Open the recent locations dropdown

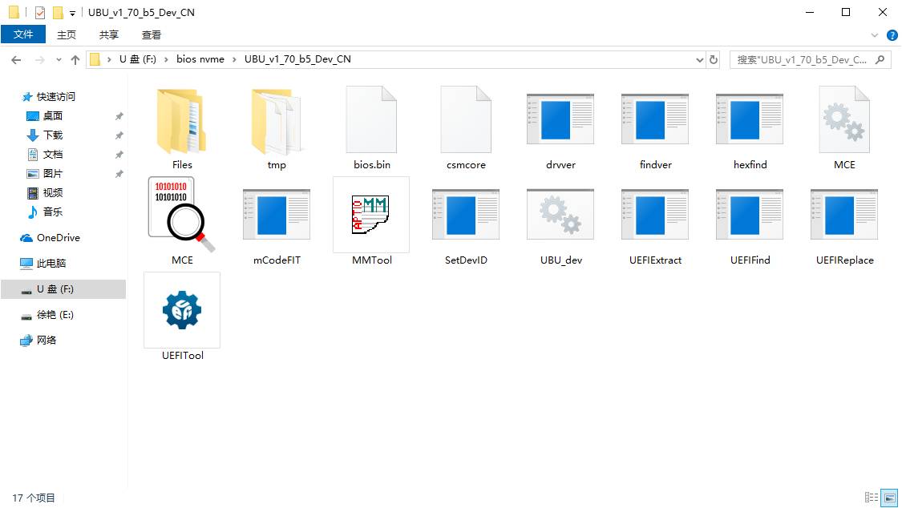(x=59, y=60)
